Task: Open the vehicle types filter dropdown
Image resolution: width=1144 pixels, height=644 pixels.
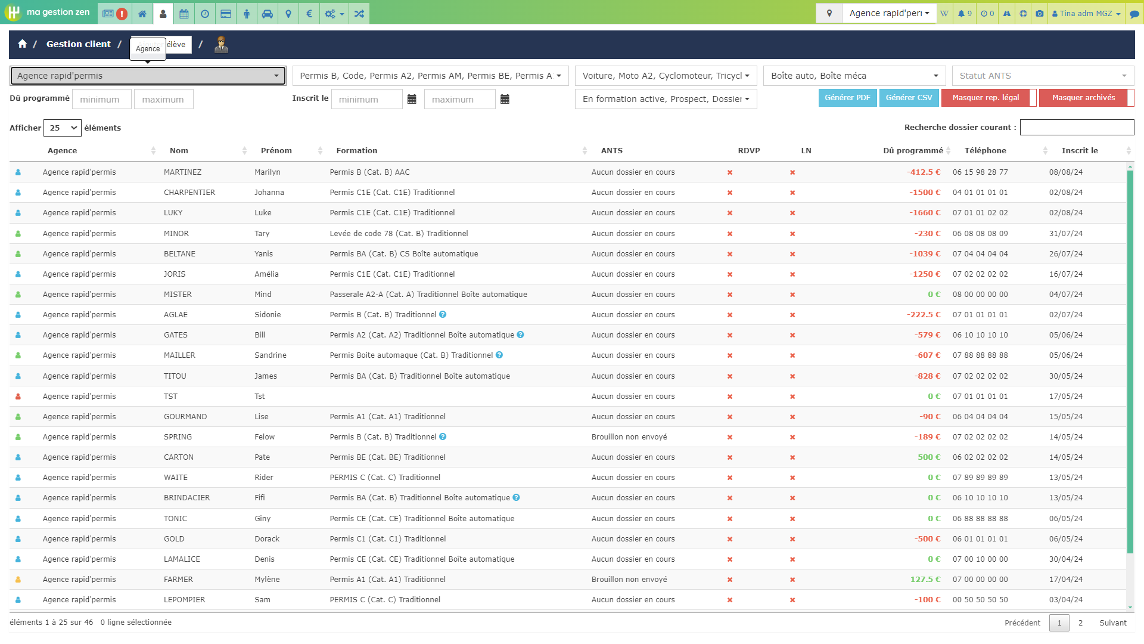Action: click(666, 76)
